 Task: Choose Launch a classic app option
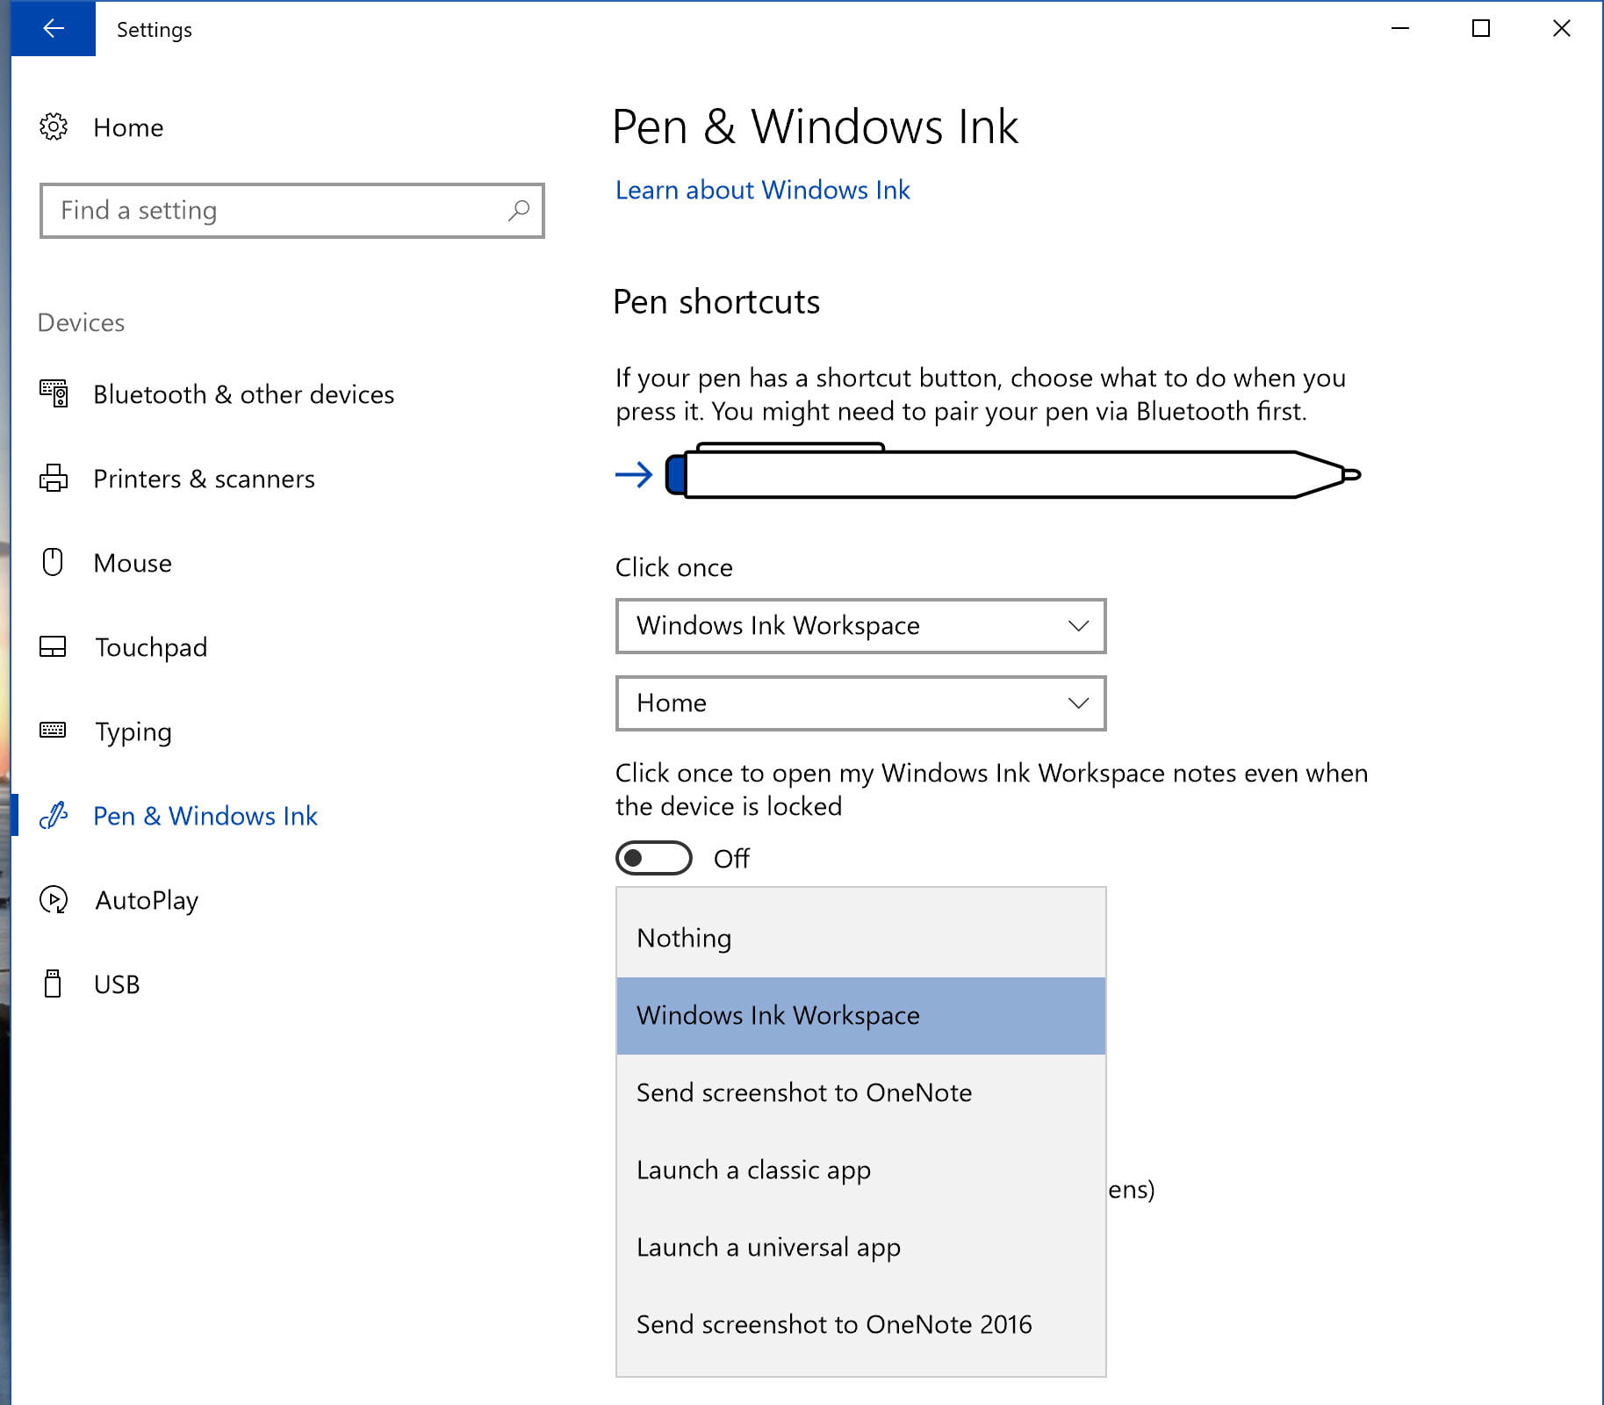click(x=753, y=1170)
